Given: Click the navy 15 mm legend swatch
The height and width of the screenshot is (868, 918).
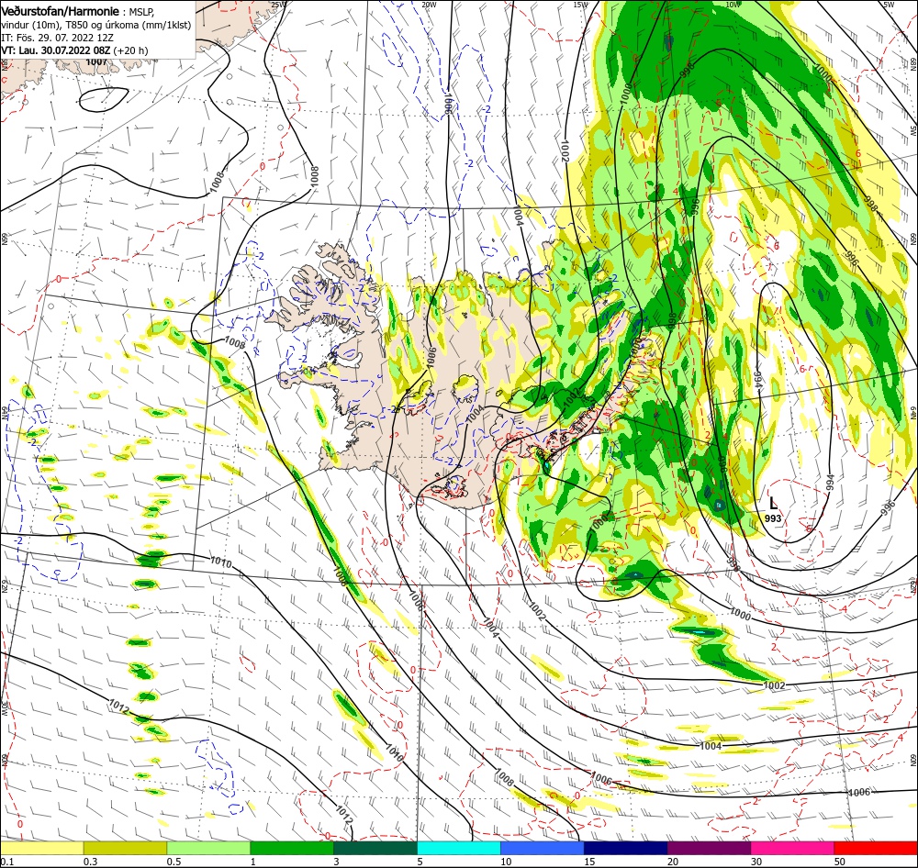Looking at the screenshot, I should (x=625, y=848).
